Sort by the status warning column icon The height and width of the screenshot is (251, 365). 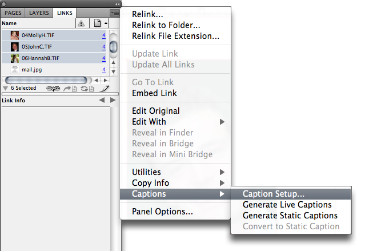81,23
